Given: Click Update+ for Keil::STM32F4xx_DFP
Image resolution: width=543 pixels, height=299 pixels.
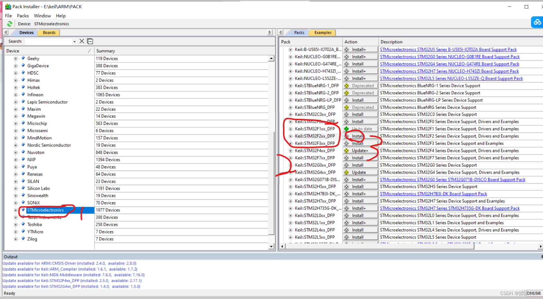Looking at the screenshot, I should coord(361,151).
